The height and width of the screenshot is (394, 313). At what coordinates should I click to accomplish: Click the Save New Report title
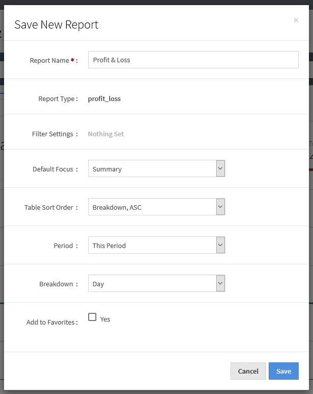pos(56,24)
